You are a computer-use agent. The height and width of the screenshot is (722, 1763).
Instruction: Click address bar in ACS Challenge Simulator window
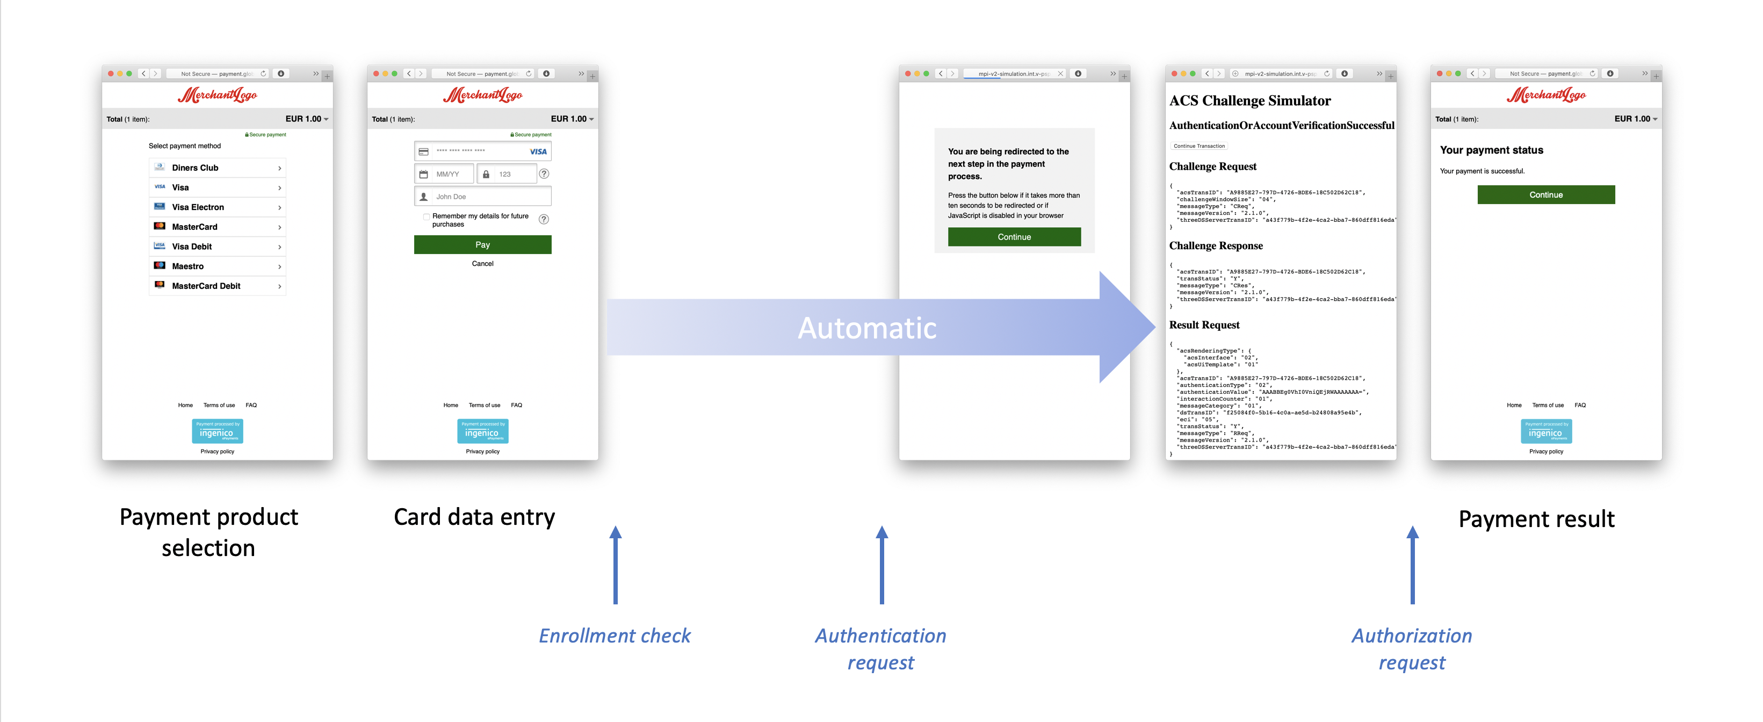(1281, 74)
